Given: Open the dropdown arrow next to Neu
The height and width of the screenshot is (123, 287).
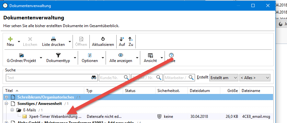Looking at the screenshot, I should point(19,42).
